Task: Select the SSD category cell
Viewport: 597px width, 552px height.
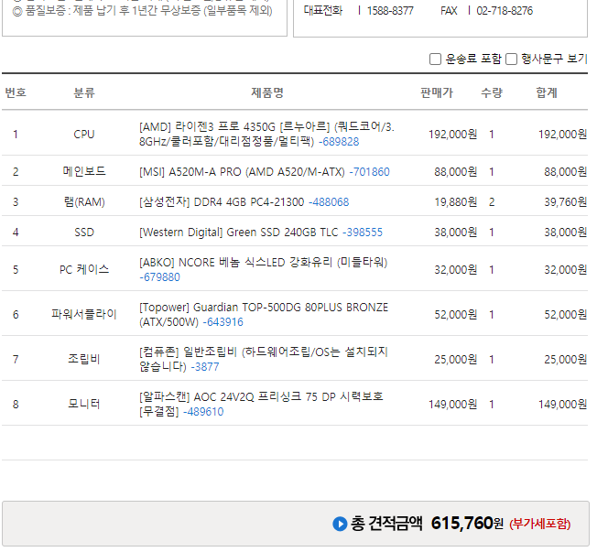Action: 84,233
